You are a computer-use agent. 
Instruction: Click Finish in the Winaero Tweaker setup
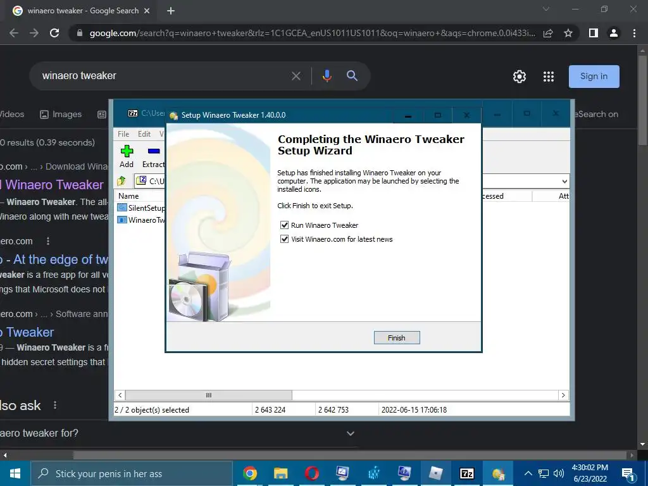(x=397, y=338)
